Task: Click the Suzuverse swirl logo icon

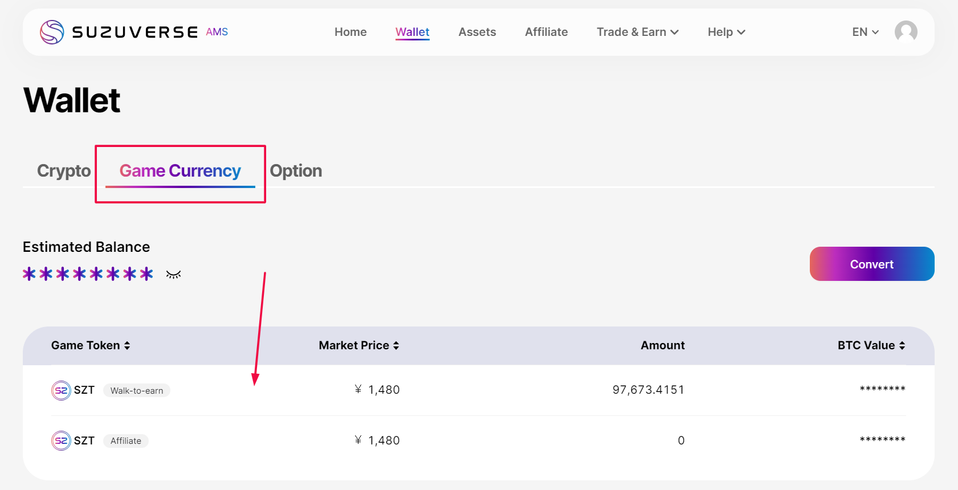Action: tap(52, 32)
